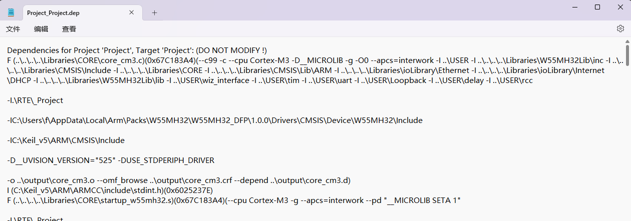Add a new tab with plus button
631x221 pixels.
(x=154, y=12)
